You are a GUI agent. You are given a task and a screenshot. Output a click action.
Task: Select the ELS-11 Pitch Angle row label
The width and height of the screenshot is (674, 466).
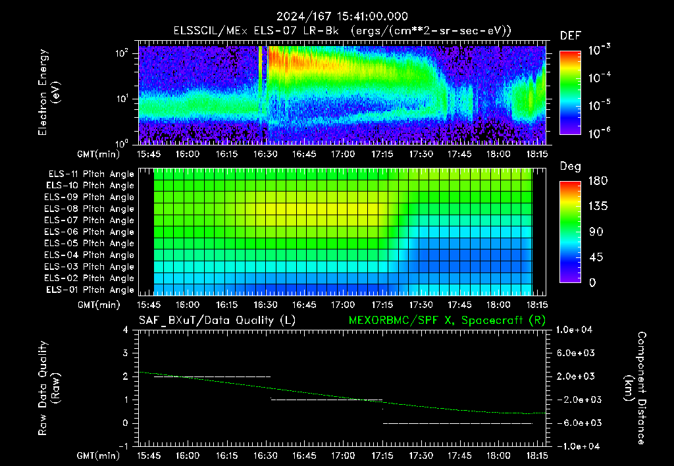click(x=91, y=174)
